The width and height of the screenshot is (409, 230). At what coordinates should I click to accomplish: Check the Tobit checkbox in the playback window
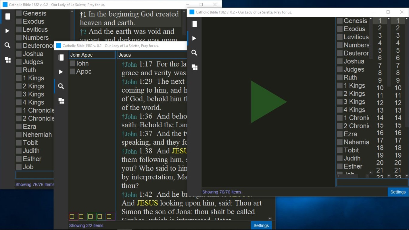point(340,150)
